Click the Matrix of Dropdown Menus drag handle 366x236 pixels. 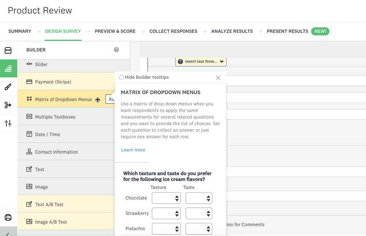pos(98,99)
